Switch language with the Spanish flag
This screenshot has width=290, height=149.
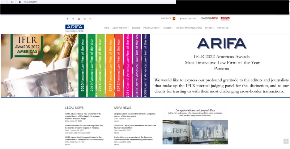(174, 18)
